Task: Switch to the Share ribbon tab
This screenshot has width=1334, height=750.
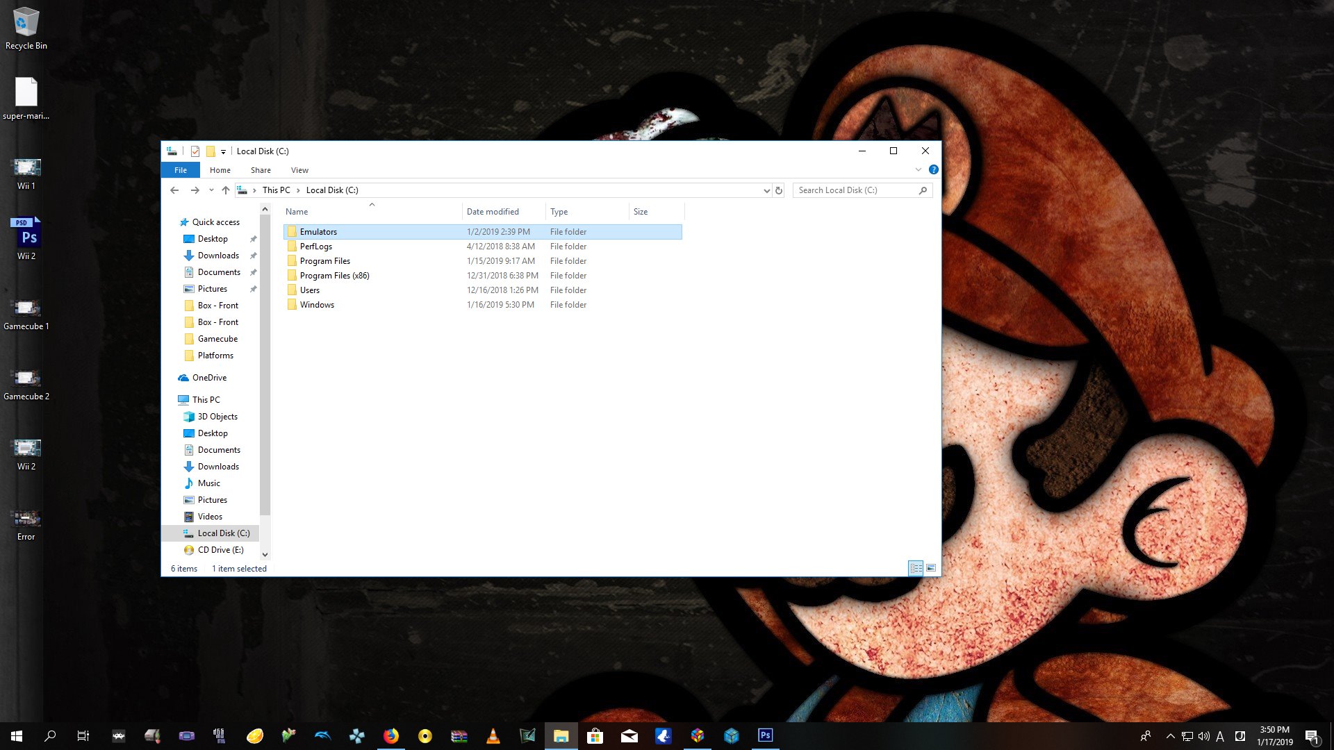Action: point(261,170)
